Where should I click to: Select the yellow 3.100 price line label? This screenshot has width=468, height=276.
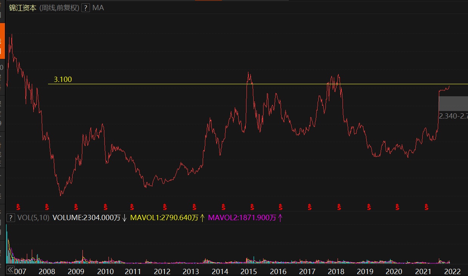63,79
